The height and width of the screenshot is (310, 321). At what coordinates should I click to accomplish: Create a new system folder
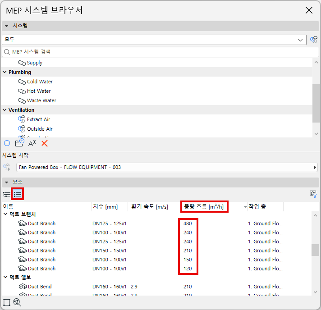[x=19, y=143]
